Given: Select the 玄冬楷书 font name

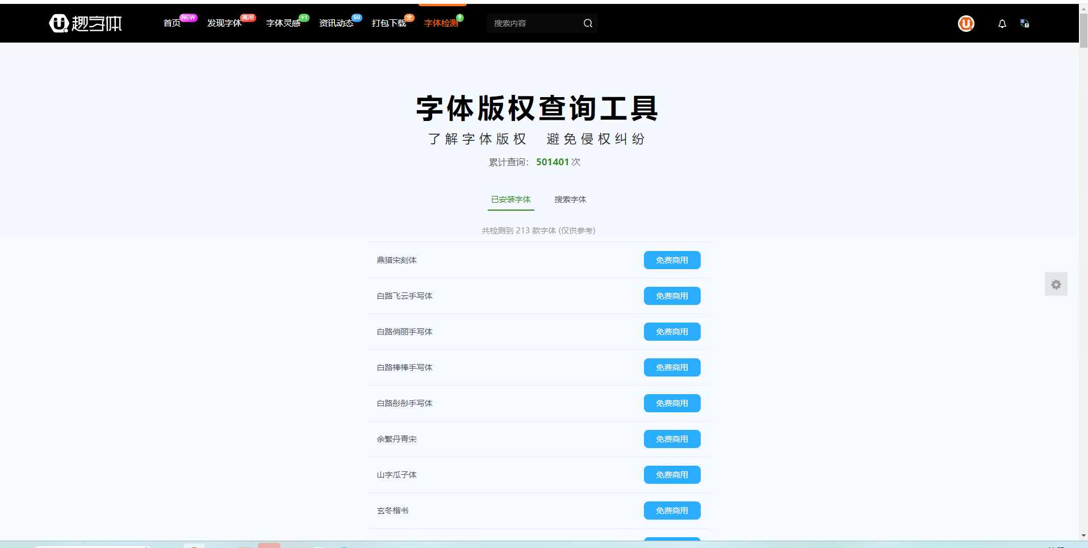Looking at the screenshot, I should [393, 511].
